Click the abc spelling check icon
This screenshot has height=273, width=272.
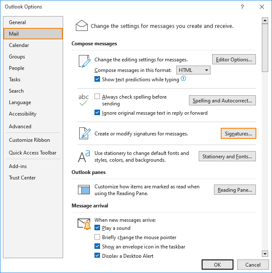click(x=83, y=100)
